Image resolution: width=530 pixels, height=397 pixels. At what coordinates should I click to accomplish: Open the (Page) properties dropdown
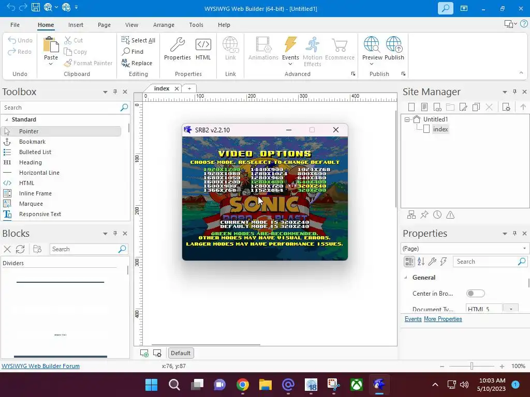(x=524, y=249)
